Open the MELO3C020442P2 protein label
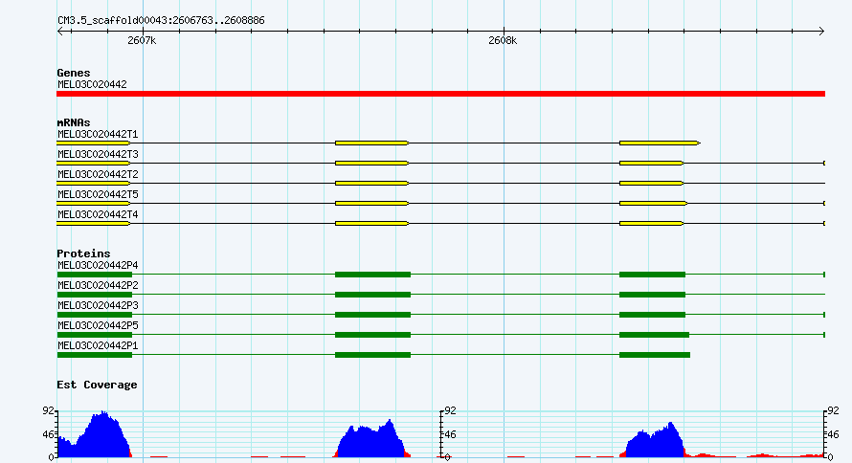The image size is (852, 463). coord(98,286)
